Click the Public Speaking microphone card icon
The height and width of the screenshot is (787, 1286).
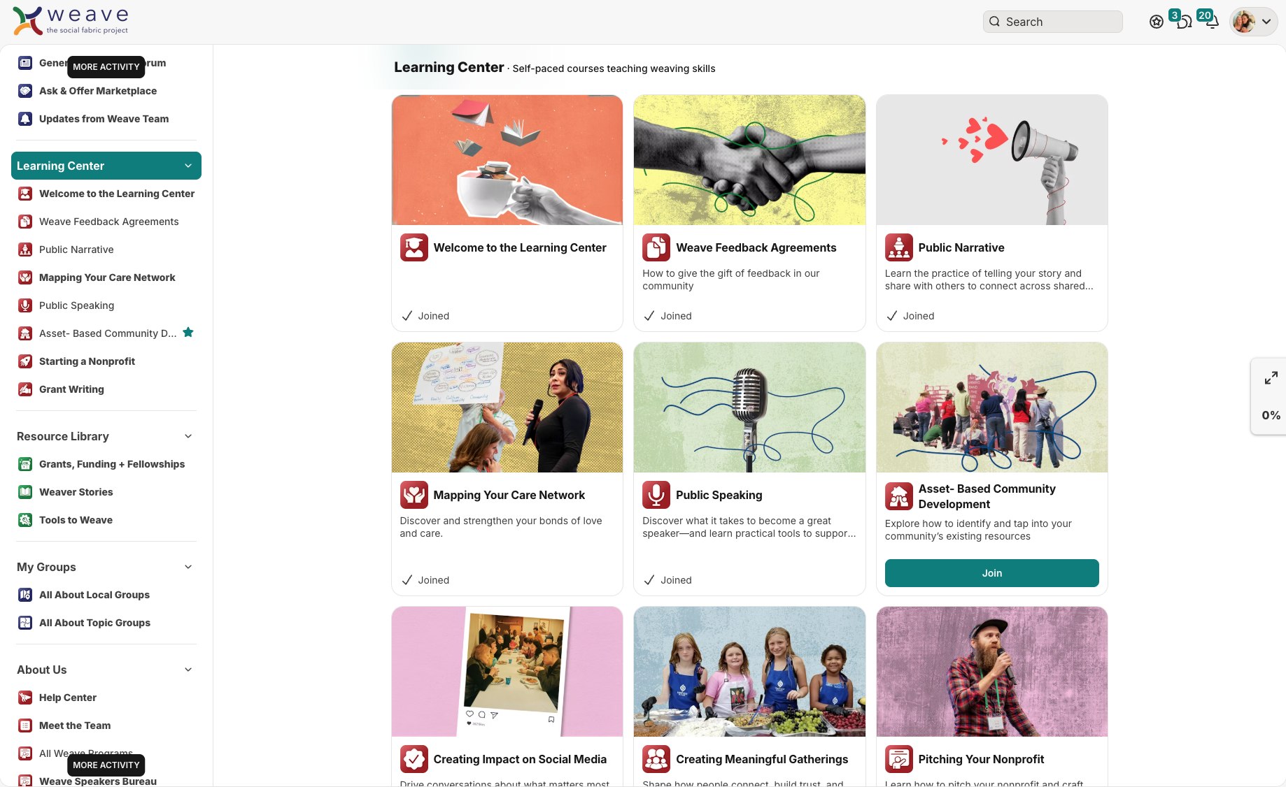pyautogui.click(x=656, y=495)
